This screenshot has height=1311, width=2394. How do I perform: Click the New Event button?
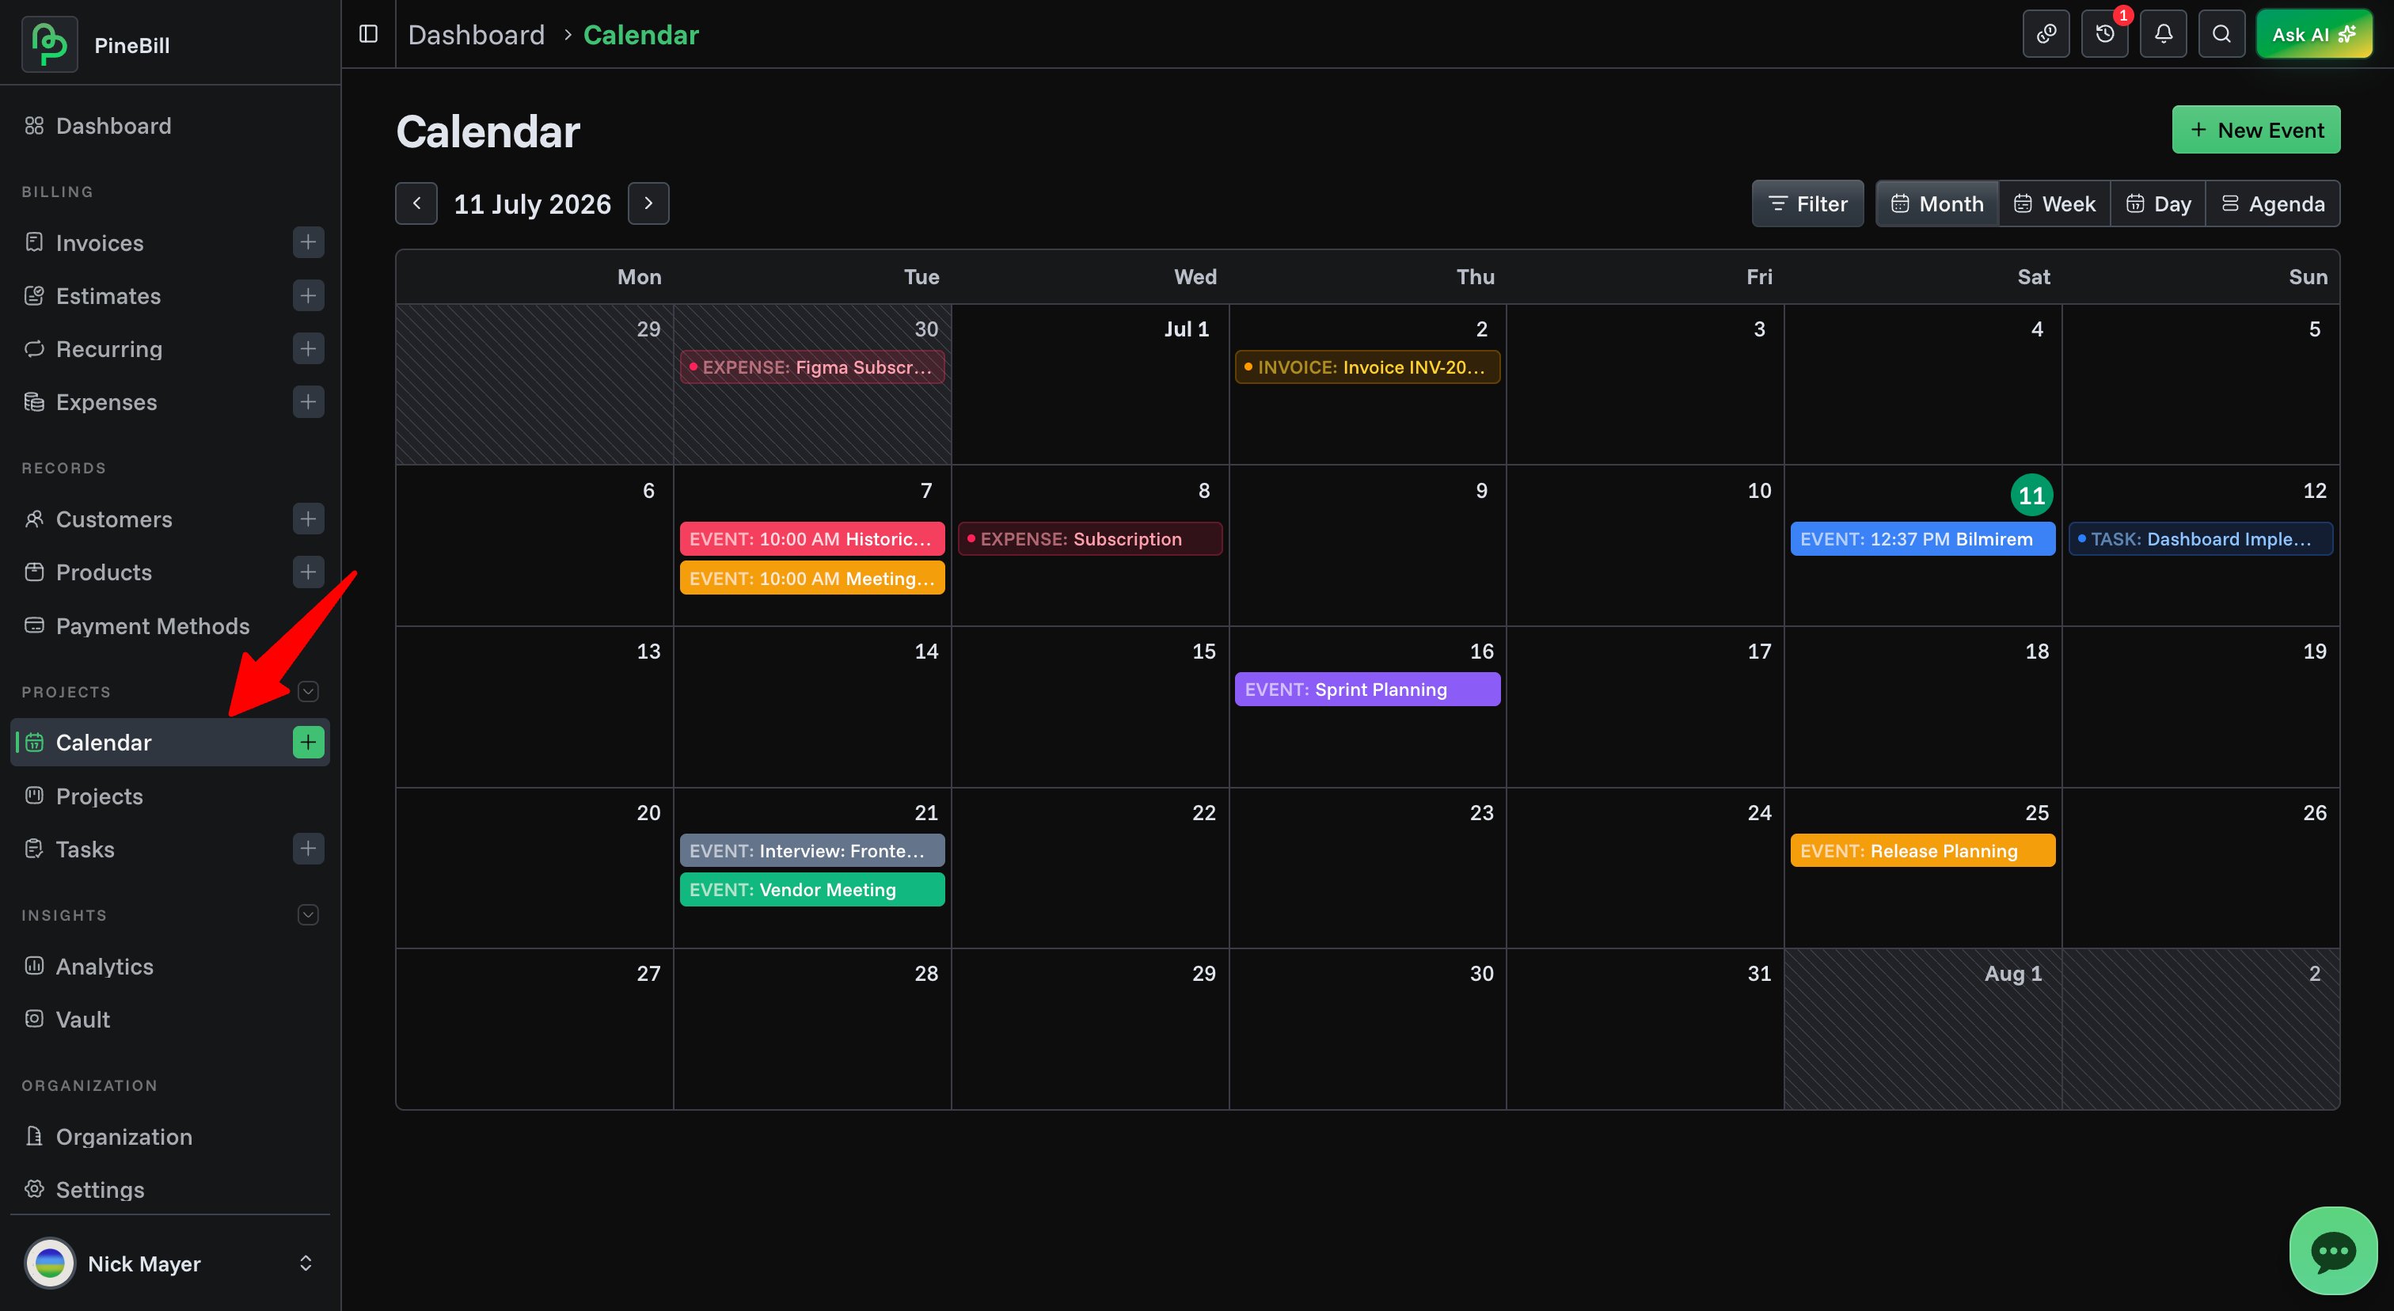coord(2255,129)
